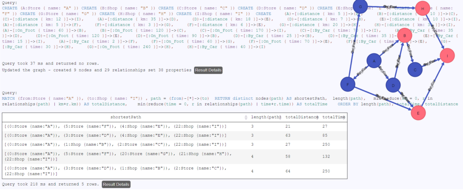Image resolution: width=463 pixels, height=190 pixels.
Task: Click 'Query took 218 ms and returned 5 rows.'
Action: [x=51, y=185]
